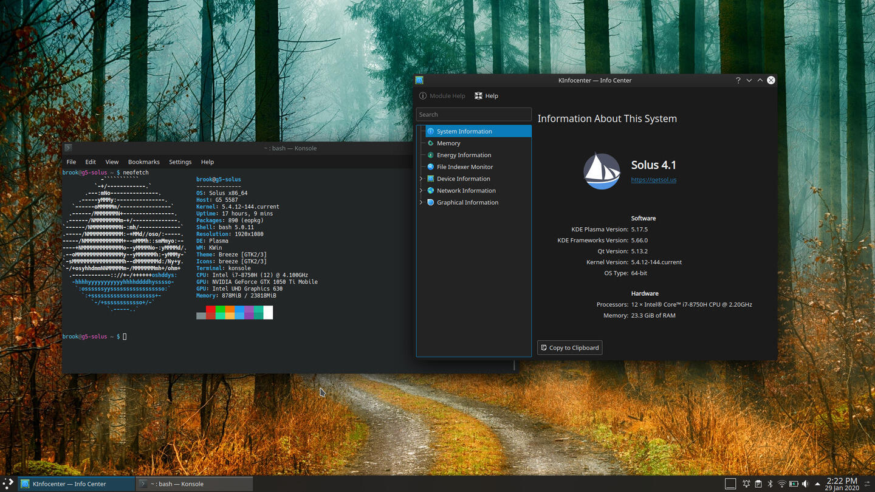
Task: Click the panel configuration sliders icon
Action: [868, 484]
